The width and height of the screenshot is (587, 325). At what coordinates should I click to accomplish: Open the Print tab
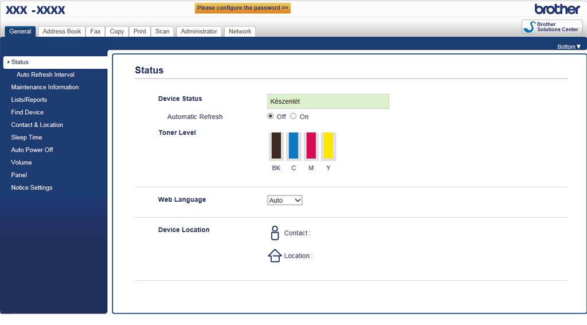coord(140,32)
